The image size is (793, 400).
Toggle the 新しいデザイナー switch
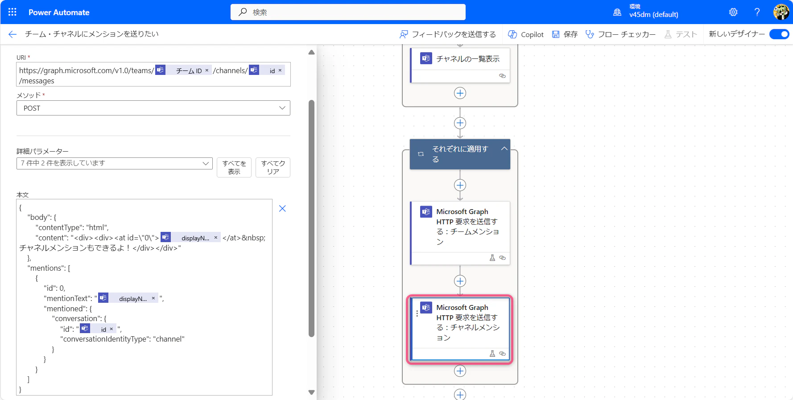point(779,34)
